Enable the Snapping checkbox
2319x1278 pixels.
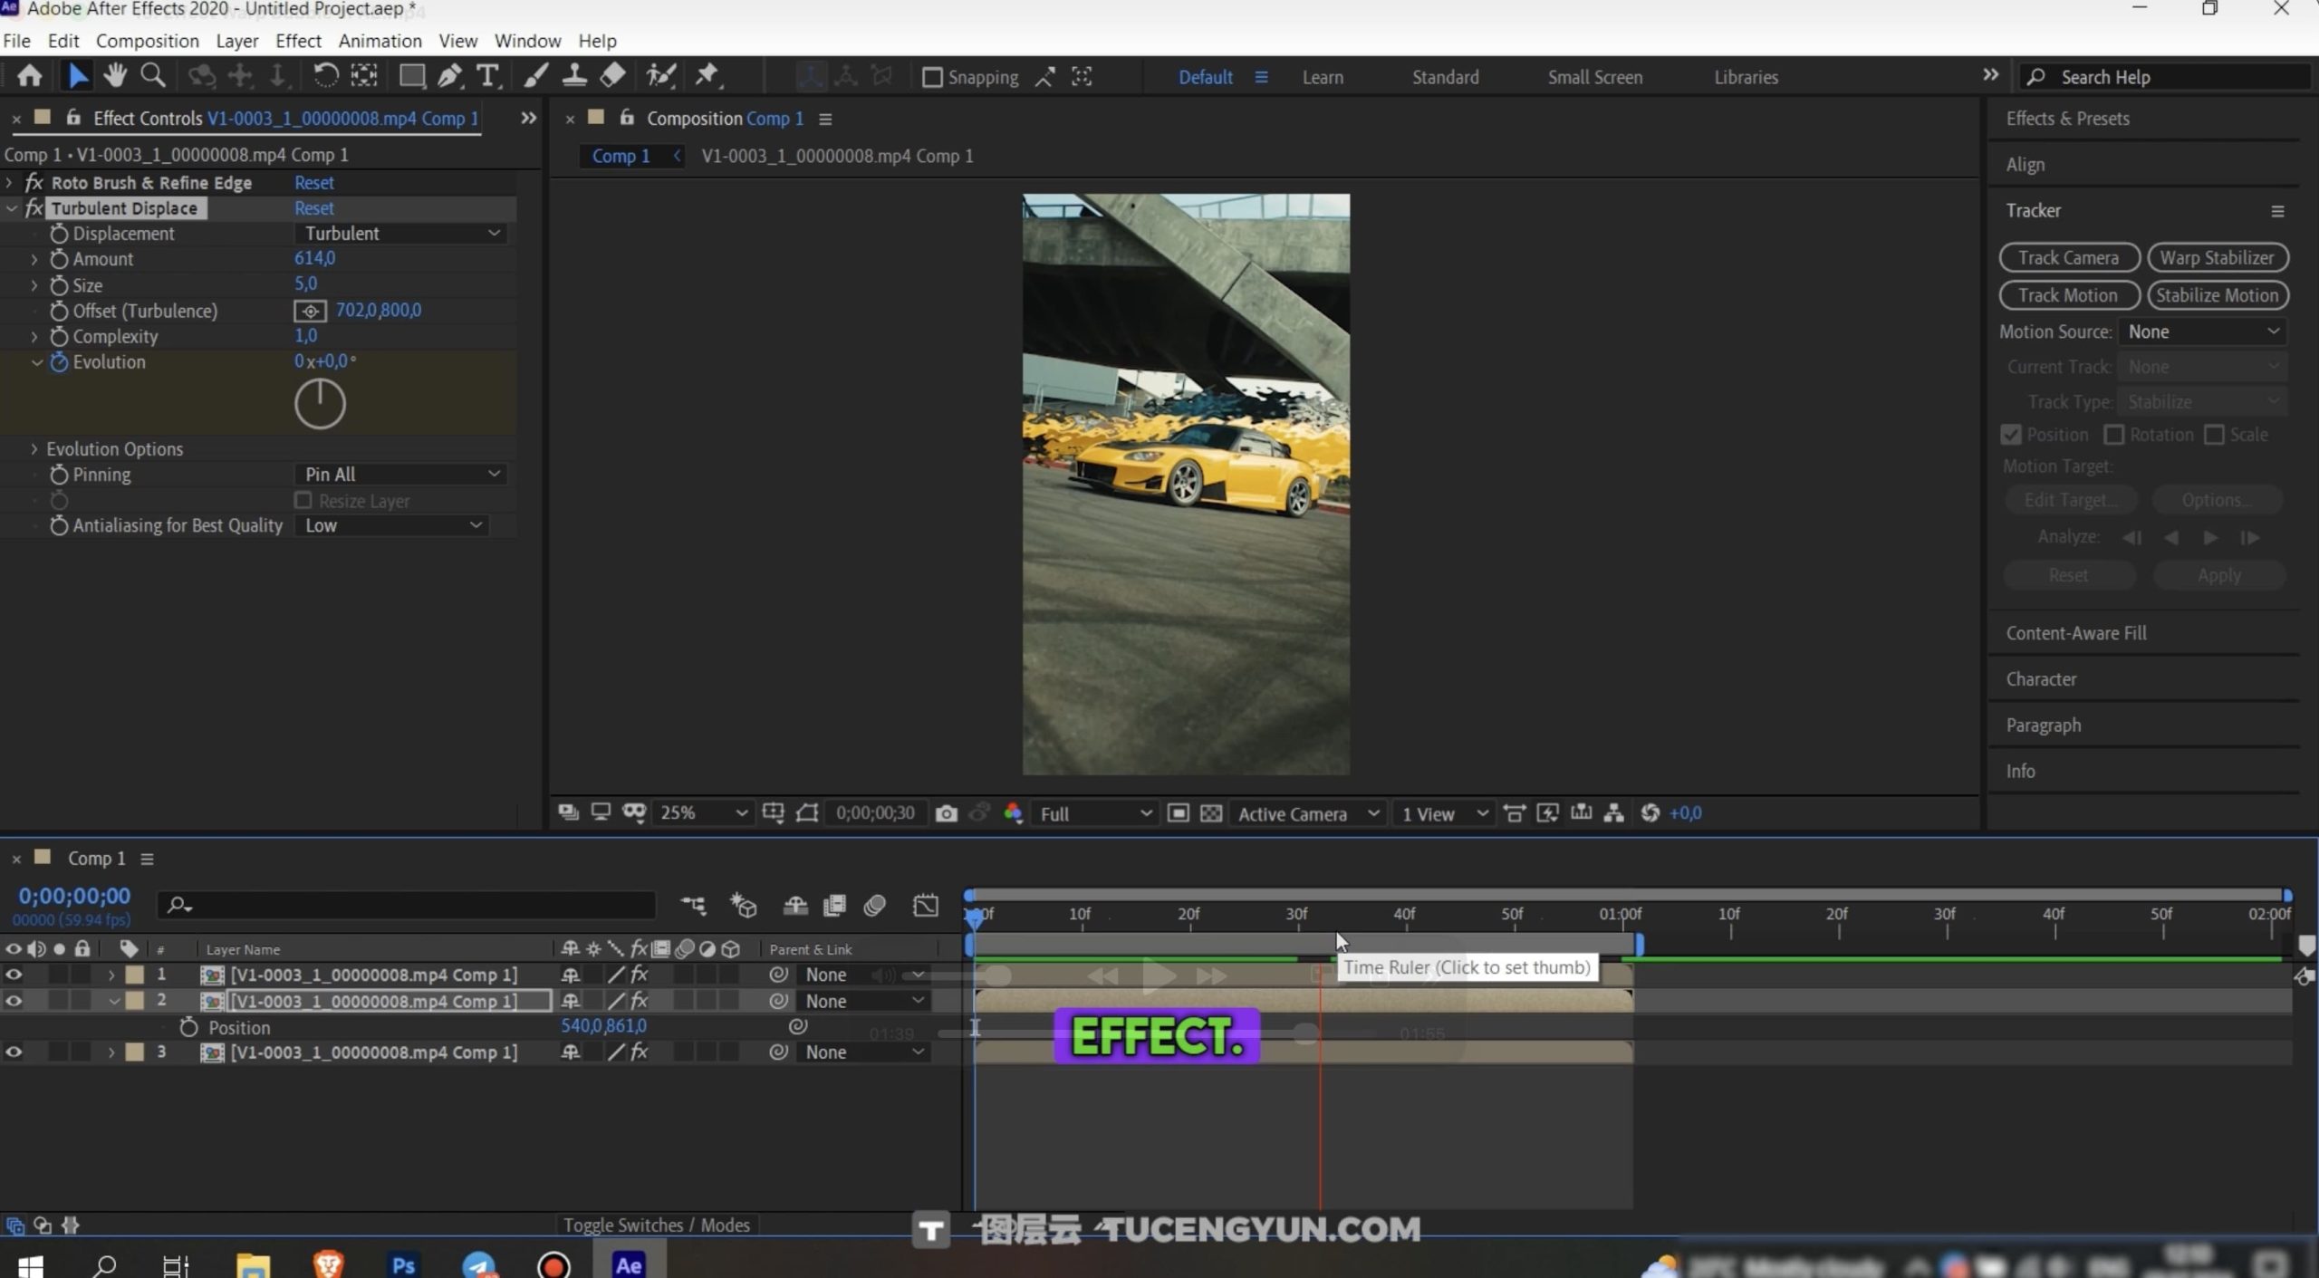(931, 78)
